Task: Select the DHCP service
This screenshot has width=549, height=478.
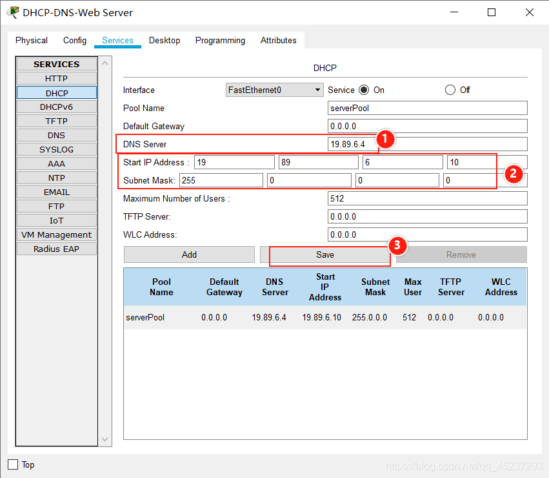Action: 57,93
